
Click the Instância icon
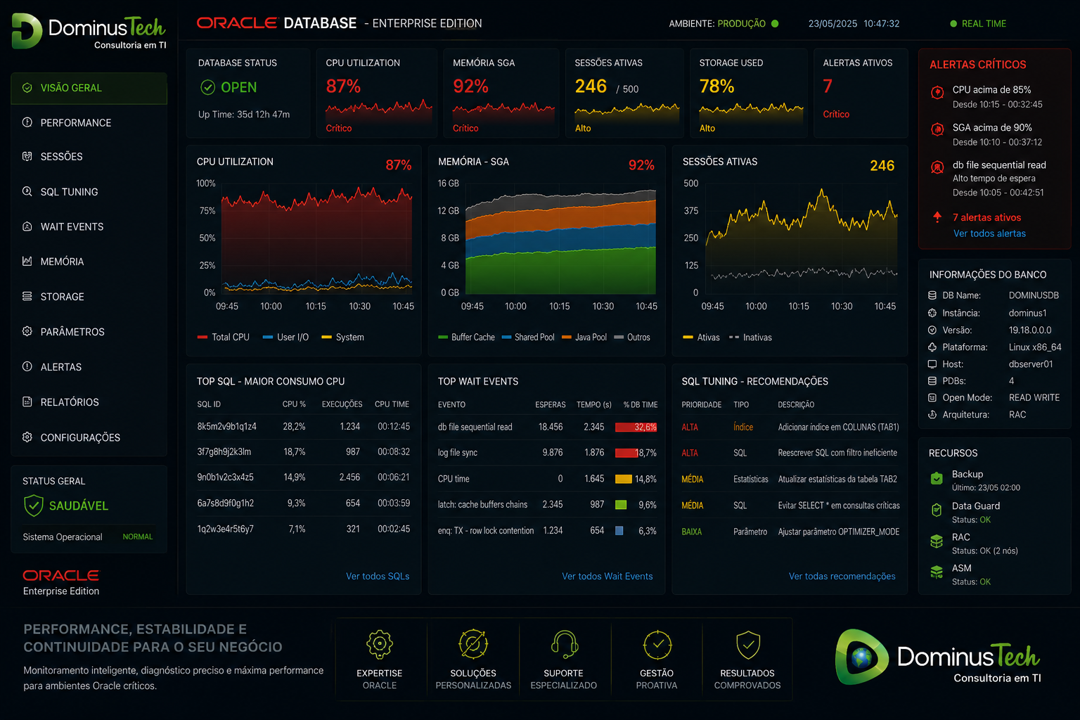[932, 313]
